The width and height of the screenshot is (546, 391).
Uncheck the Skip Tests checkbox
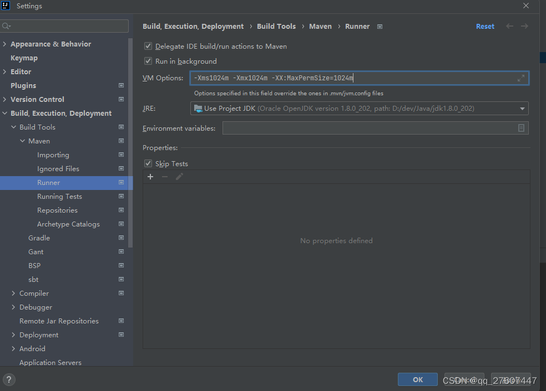click(x=148, y=163)
